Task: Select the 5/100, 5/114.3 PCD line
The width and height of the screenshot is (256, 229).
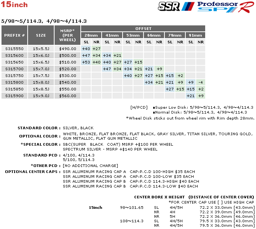Action: (79, 160)
